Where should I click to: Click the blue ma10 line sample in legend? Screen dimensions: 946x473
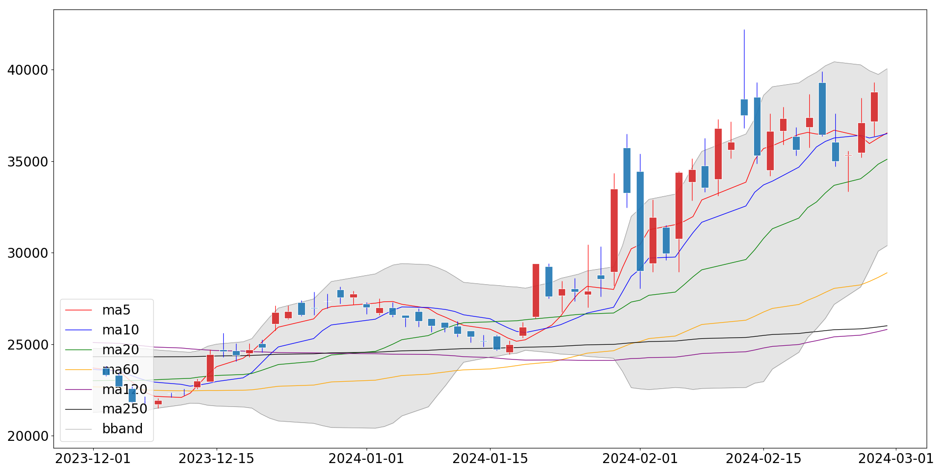coord(79,330)
